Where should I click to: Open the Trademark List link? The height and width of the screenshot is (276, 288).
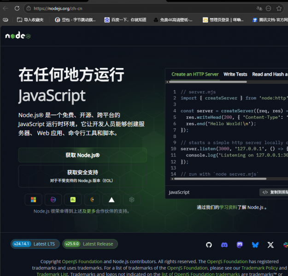pos(53,274)
